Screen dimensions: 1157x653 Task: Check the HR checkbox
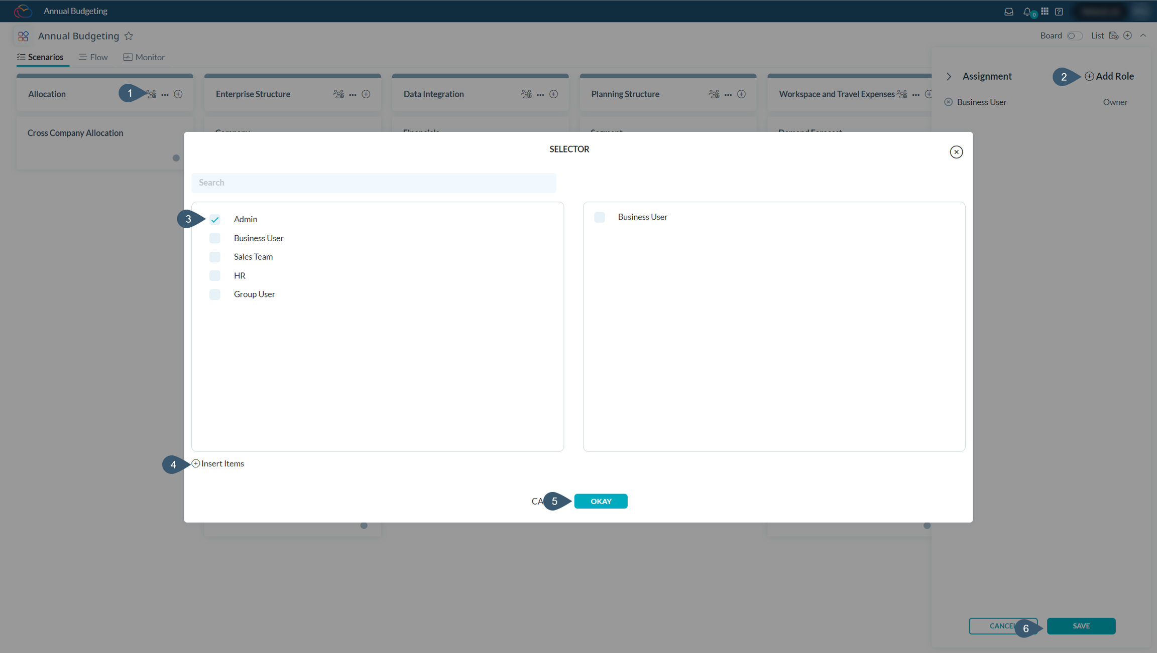(215, 275)
